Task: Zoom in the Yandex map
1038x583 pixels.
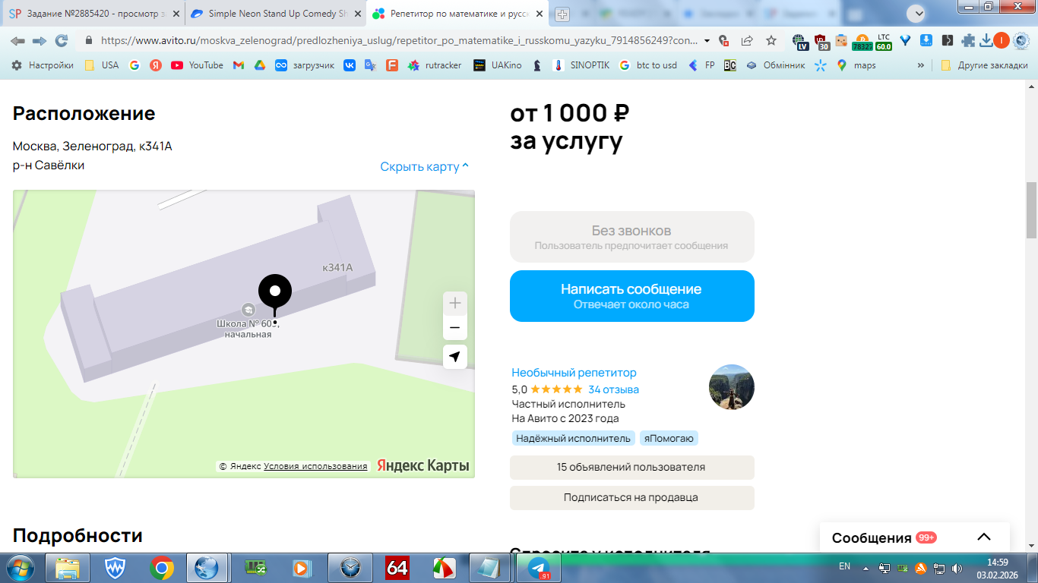Action: pyautogui.click(x=454, y=304)
